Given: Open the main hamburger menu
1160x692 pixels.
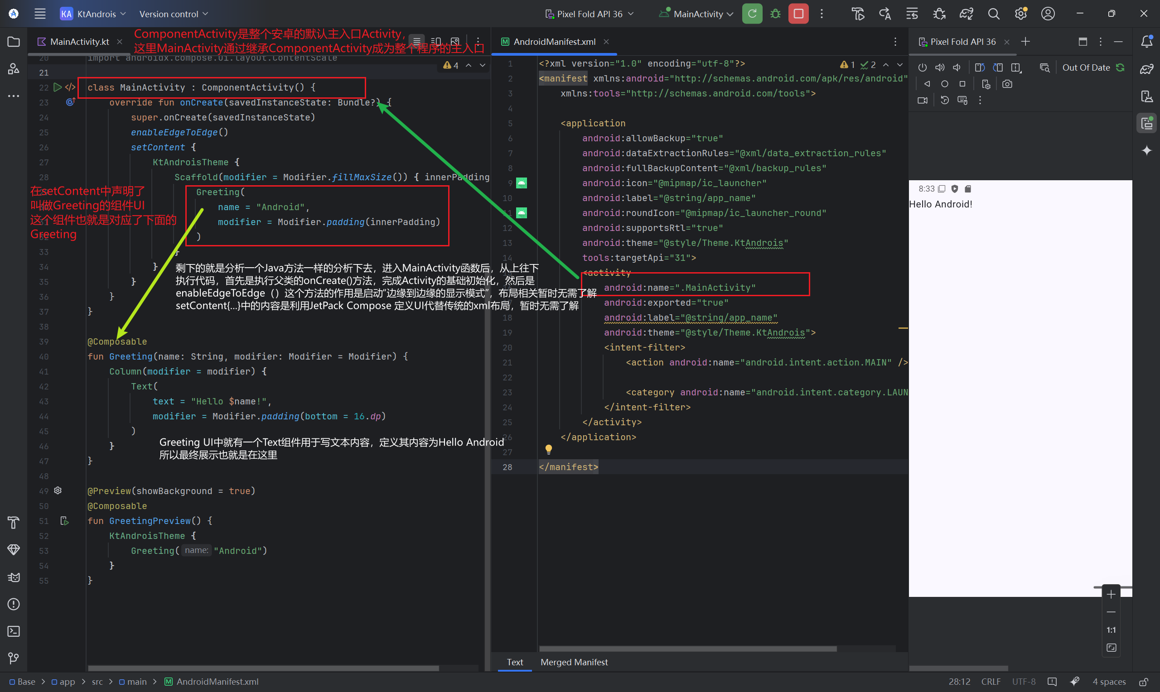Looking at the screenshot, I should click(39, 14).
